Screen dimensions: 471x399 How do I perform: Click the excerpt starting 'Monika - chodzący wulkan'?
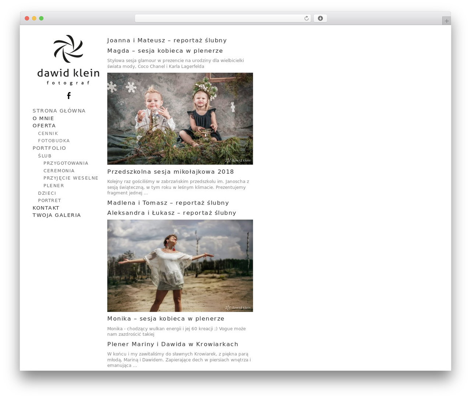tap(176, 332)
